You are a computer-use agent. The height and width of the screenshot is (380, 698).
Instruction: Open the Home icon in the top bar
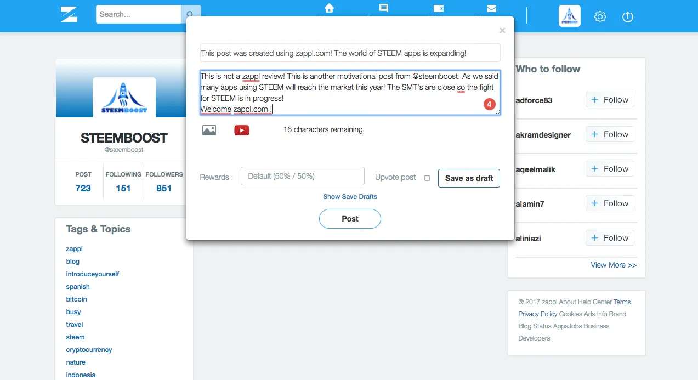329,8
